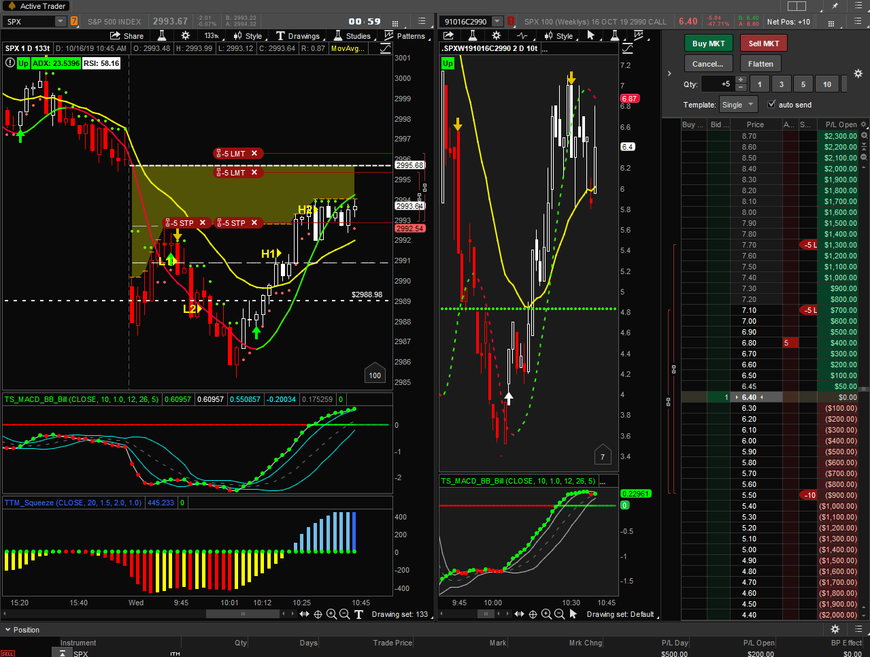Screen dimensions: 870x657
Task: Cancel the lower -5 LMT order
Action: 254,173
